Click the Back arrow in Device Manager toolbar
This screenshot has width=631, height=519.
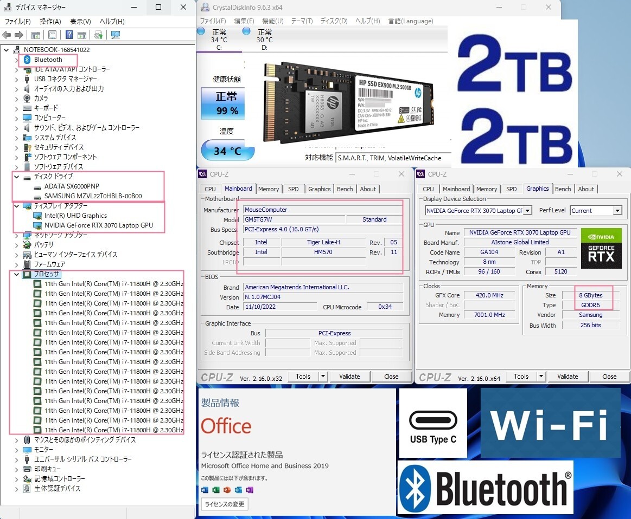point(7,35)
